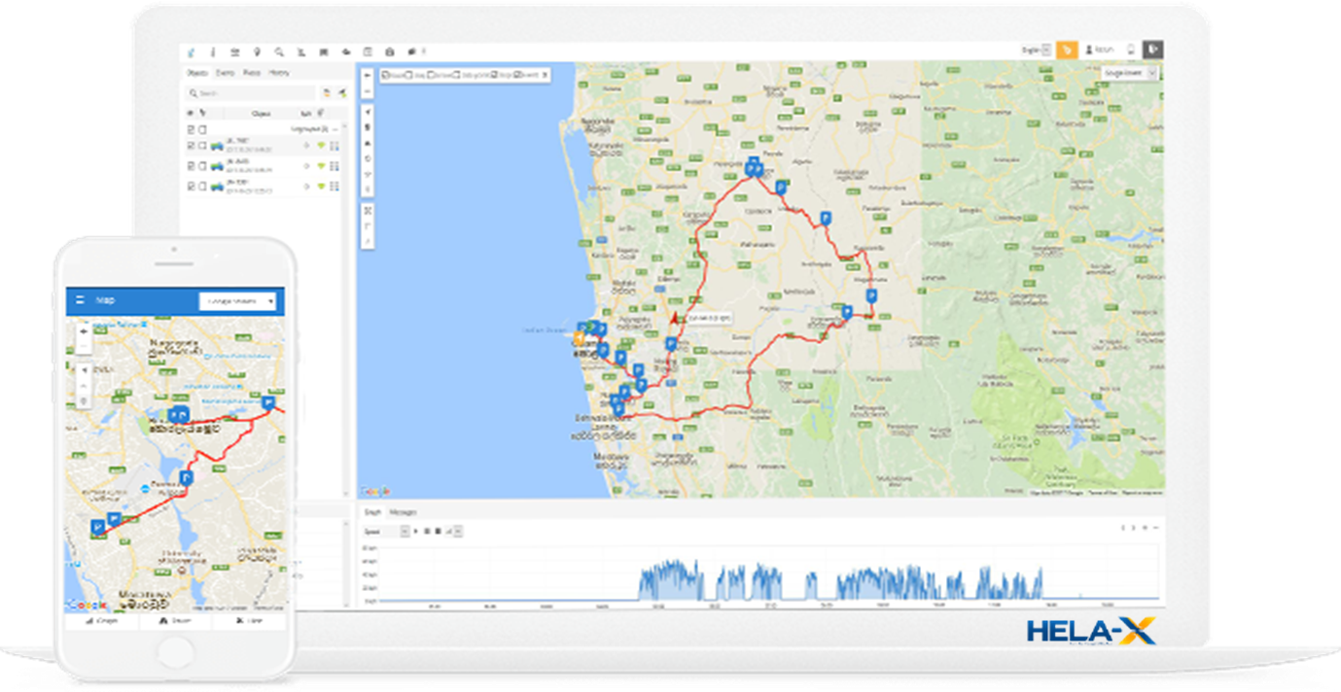Viewport: 1341px width, 692px height.
Task: Click the dark logout icon at top right
Action: point(1152,50)
